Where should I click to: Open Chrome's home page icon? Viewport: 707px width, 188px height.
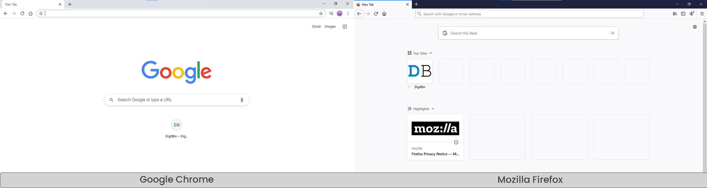(x=31, y=13)
